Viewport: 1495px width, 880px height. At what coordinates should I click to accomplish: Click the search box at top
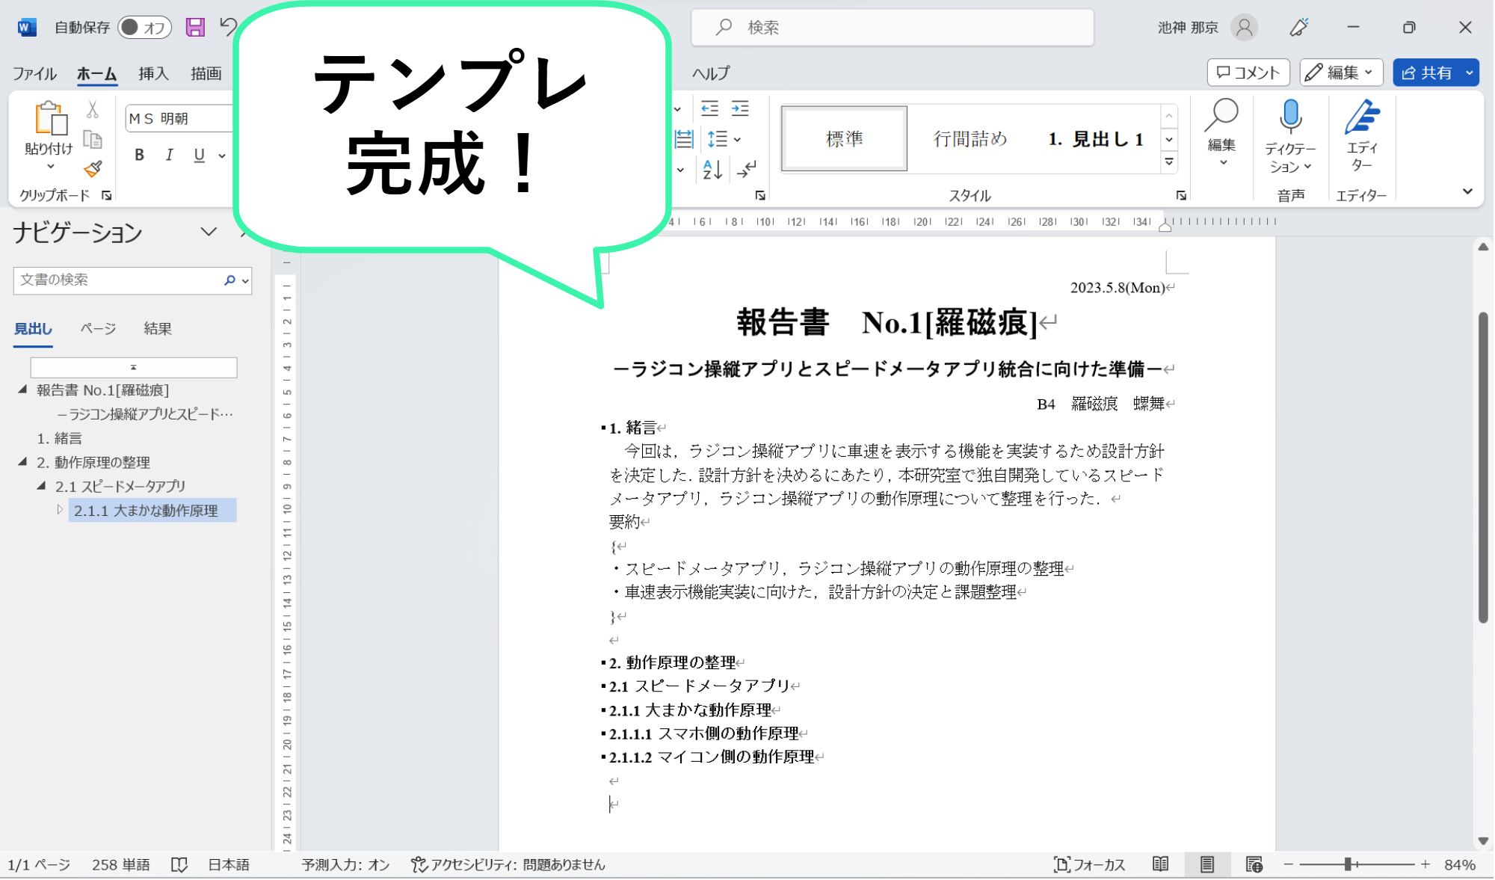(893, 28)
